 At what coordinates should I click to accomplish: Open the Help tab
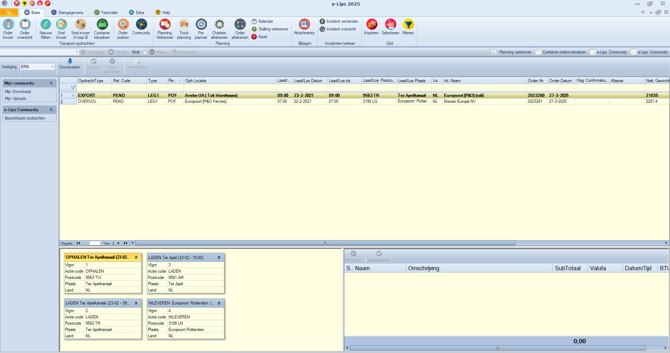coord(163,13)
